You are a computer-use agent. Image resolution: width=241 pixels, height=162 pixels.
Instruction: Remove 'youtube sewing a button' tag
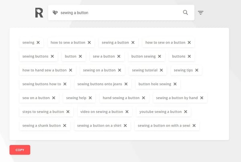tap(186, 112)
